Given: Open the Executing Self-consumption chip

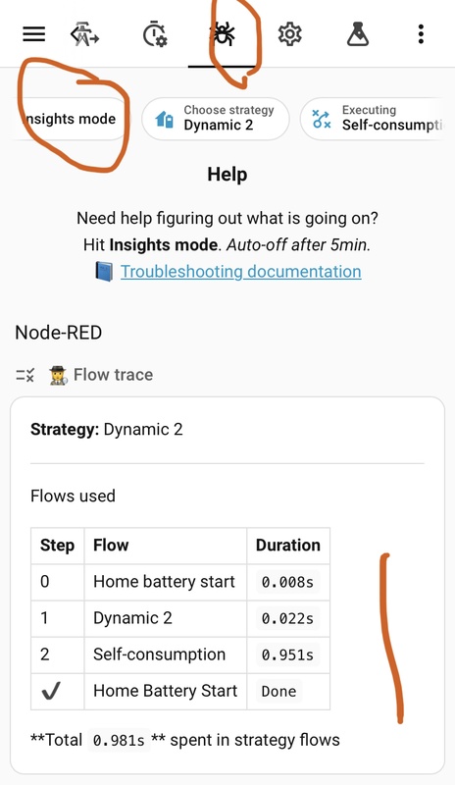Looking at the screenshot, I should [372, 119].
